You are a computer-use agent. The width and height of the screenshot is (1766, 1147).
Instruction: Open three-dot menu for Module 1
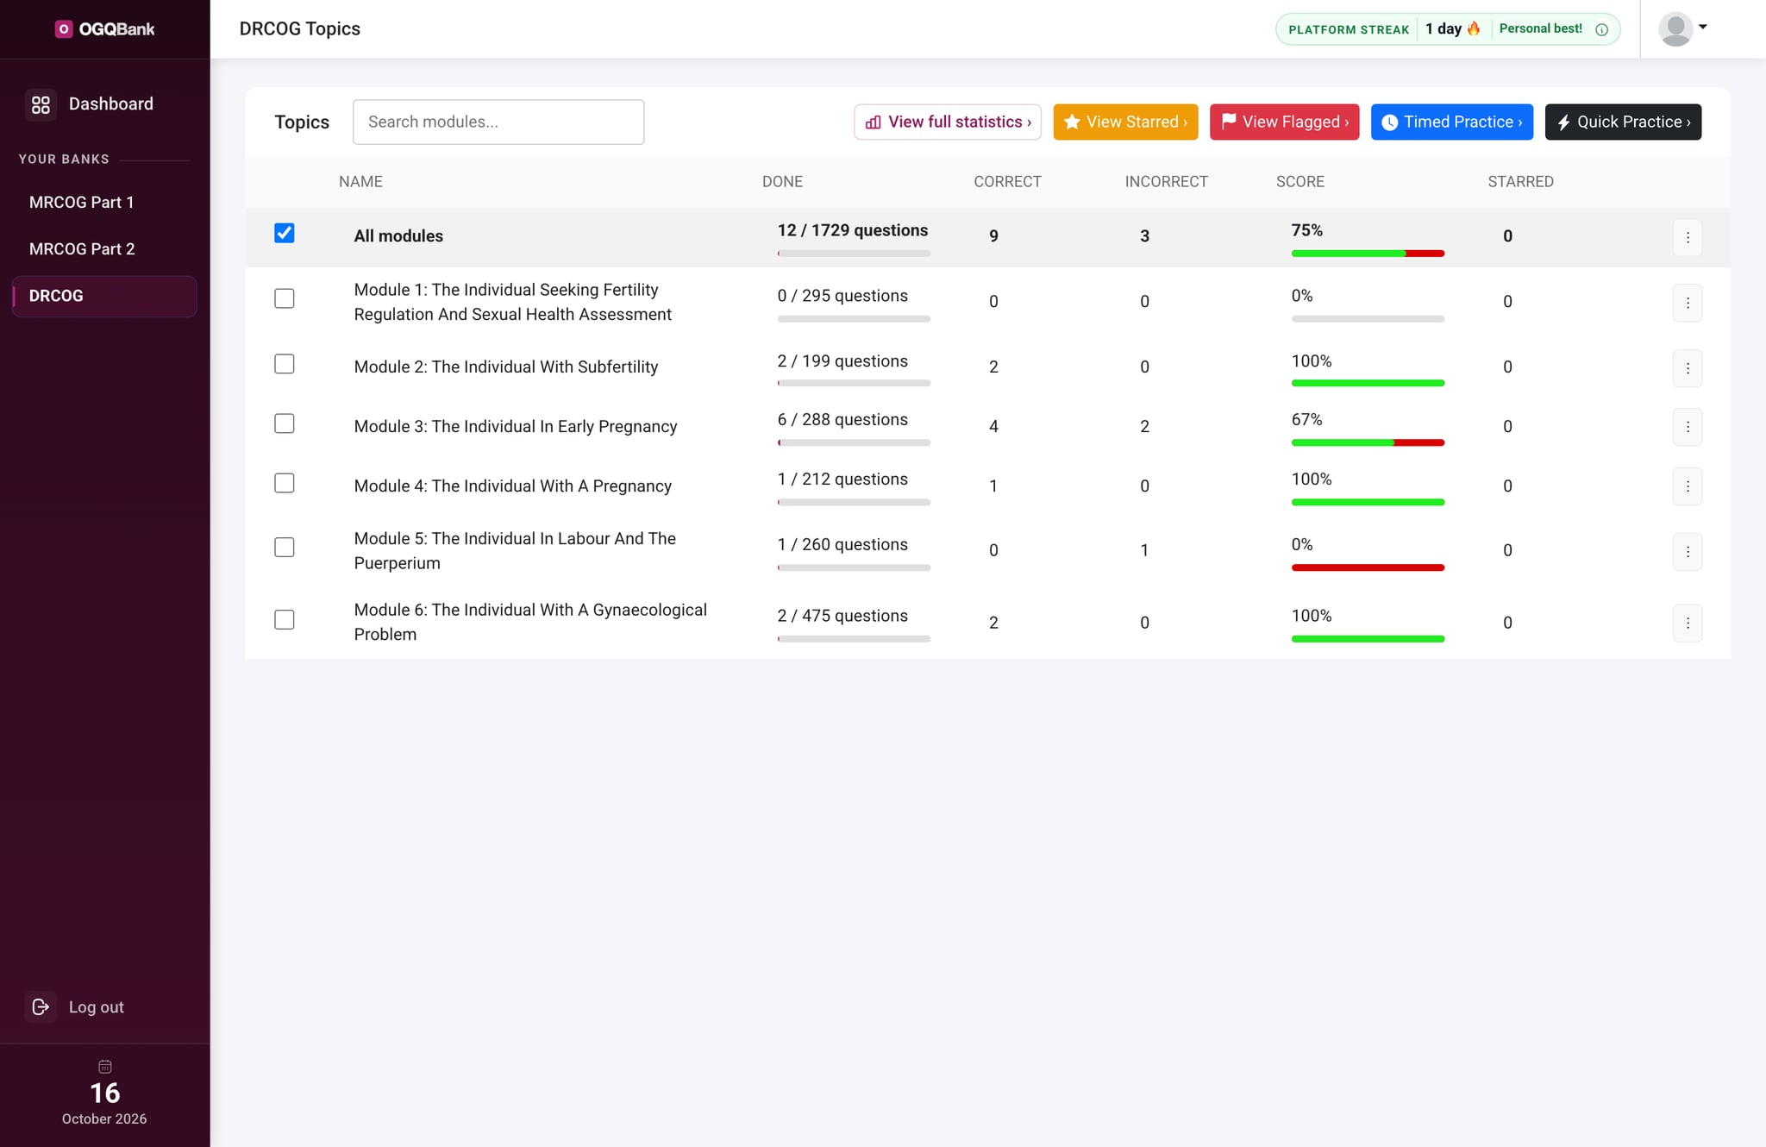click(x=1688, y=303)
